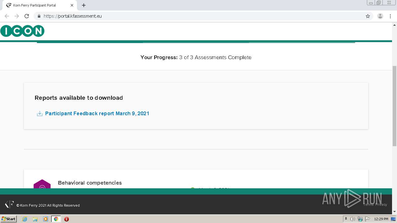
Task: Open the Windows Start menu
Action: (8, 219)
